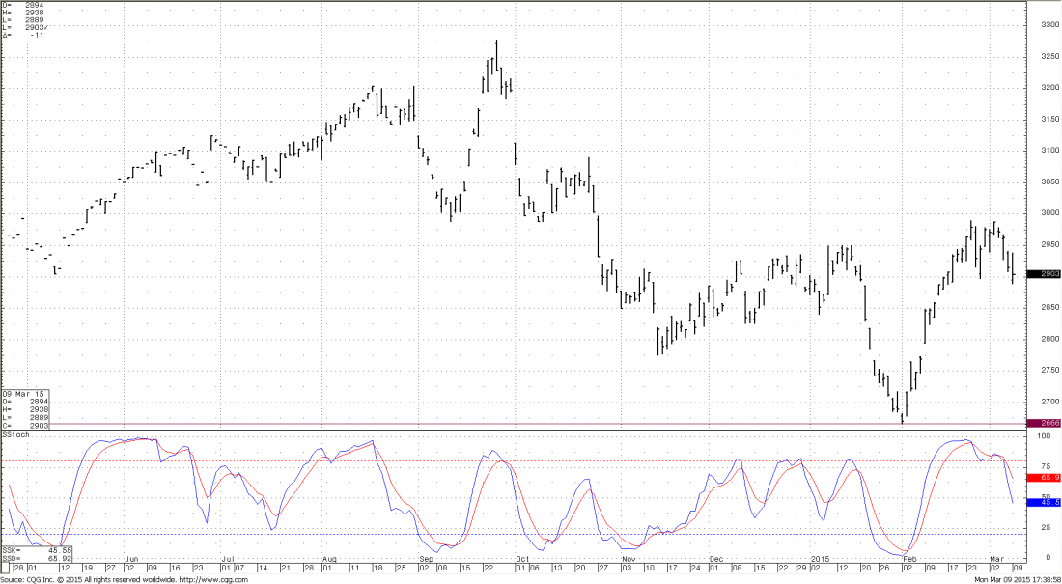Click the maroon horizontal line at 2666
The width and height of the screenshot is (1062, 584).
(x=483, y=423)
